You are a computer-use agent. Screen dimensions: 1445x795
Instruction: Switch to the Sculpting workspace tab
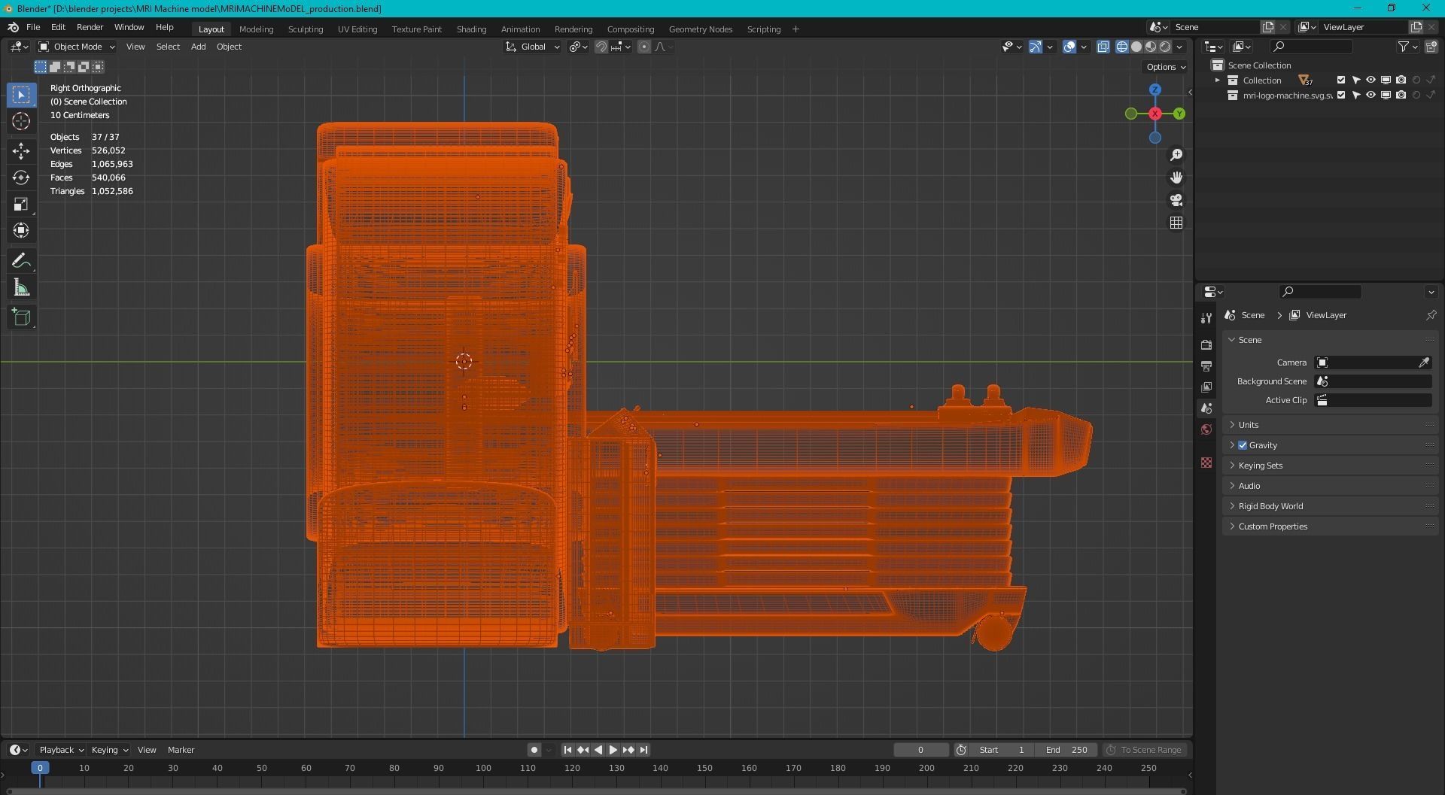pos(306,29)
